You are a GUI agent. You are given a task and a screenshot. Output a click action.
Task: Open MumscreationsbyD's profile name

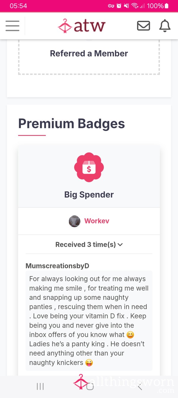[57, 266]
